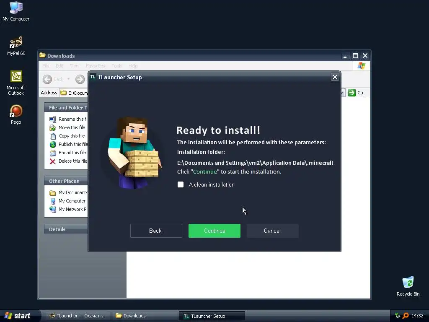Click the My Computer icon in Other Places
429x322 pixels.
click(x=52, y=201)
